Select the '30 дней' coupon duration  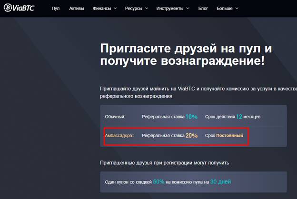(221, 182)
